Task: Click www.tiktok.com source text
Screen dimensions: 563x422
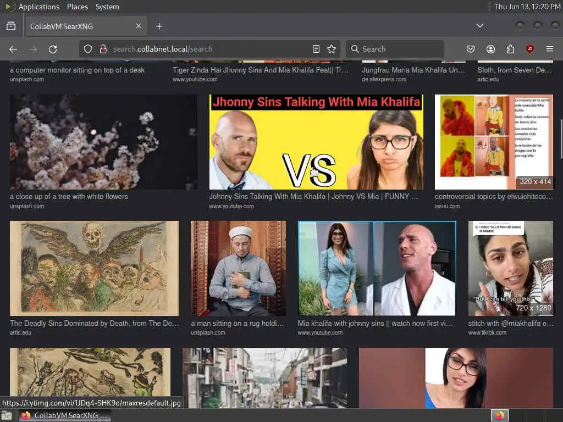Action: pos(487,332)
